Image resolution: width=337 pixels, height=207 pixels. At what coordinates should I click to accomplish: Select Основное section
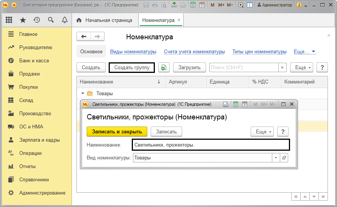click(91, 51)
